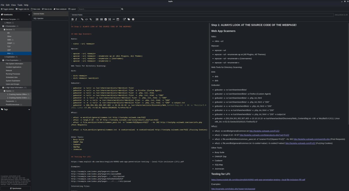The height and width of the screenshot is (191, 349).
Task: Show note properties info icon
Action: 133,19
